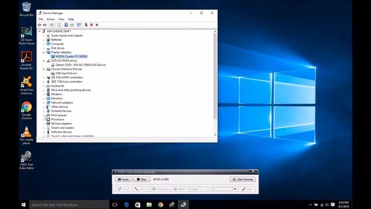The height and width of the screenshot is (209, 371).
Task: Click the blue Help toolbar icon
Action: tap(66, 25)
